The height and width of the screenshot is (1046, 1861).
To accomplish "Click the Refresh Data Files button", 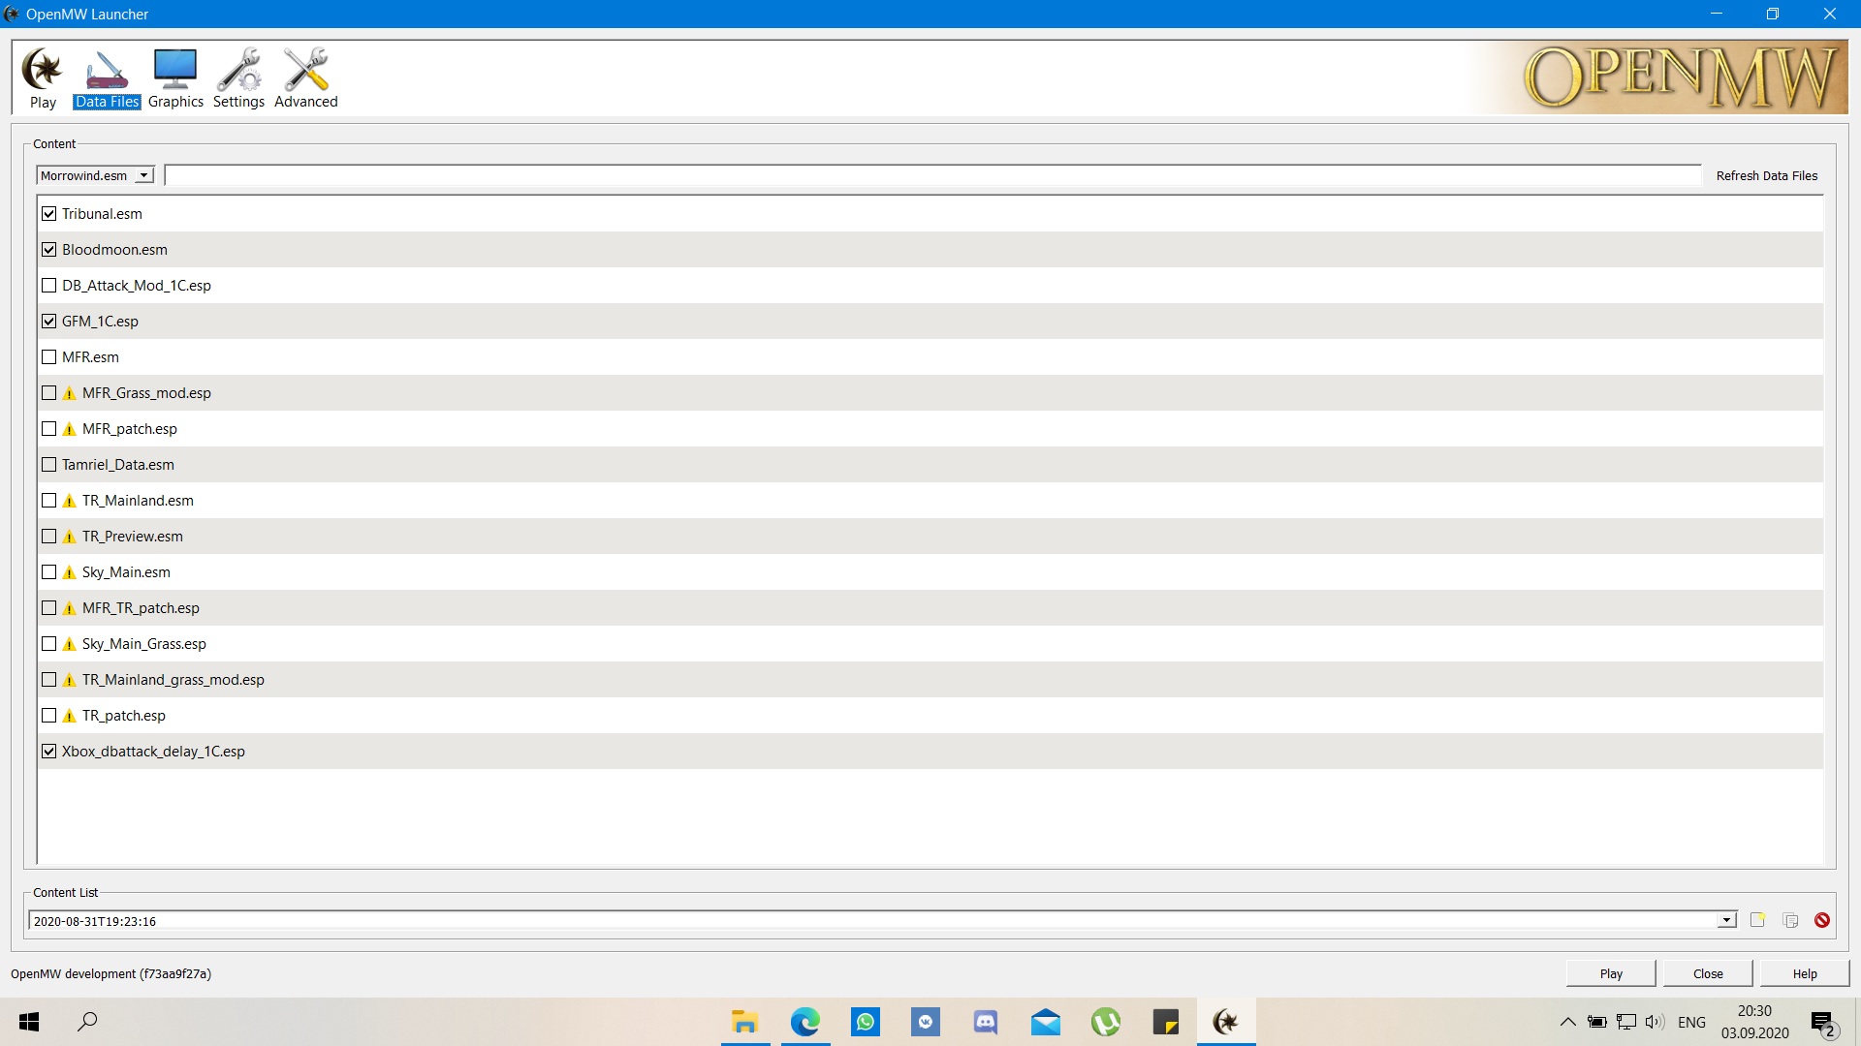I will (1766, 175).
